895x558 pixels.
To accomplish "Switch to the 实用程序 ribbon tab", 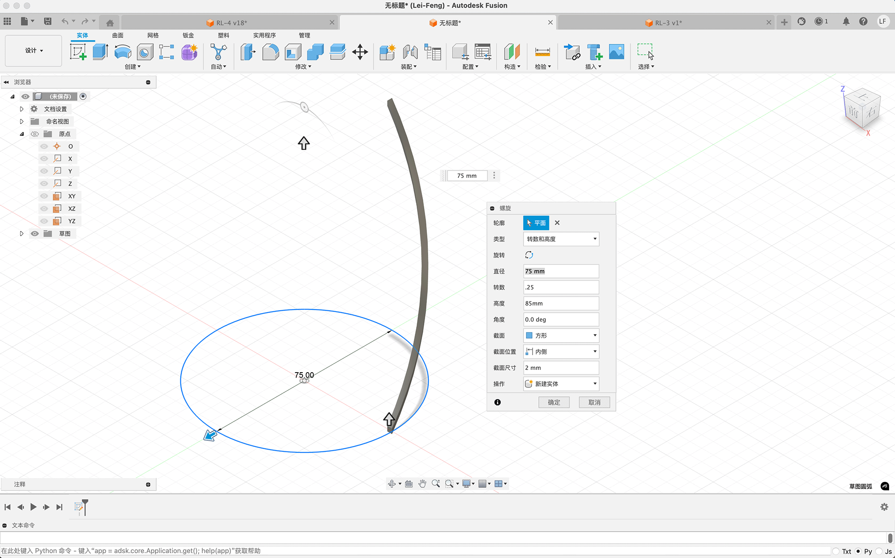I will coord(264,35).
